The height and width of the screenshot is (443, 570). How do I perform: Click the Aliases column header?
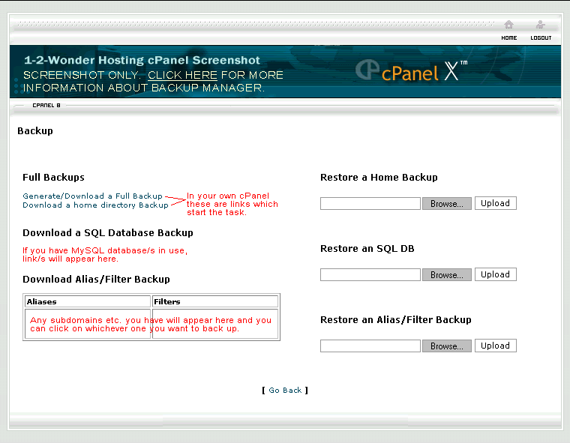[88, 301]
